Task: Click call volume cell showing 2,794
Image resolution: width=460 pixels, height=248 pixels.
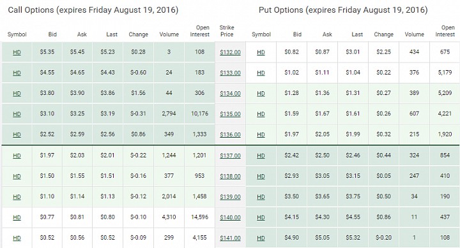Action: pyautogui.click(x=169, y=113)
